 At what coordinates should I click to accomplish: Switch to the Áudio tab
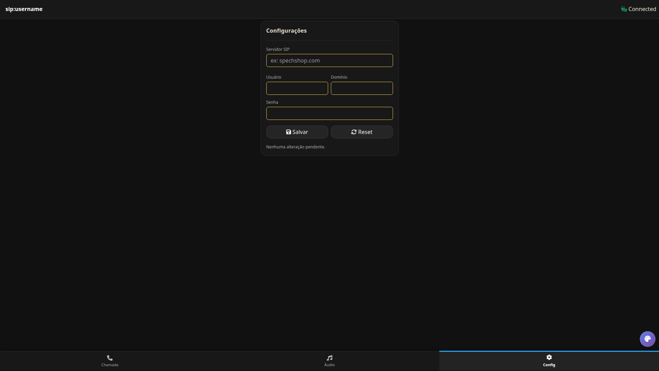coord(329,361)
